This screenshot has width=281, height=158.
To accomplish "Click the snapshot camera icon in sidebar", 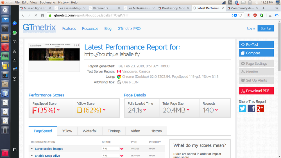I will 15,42.
